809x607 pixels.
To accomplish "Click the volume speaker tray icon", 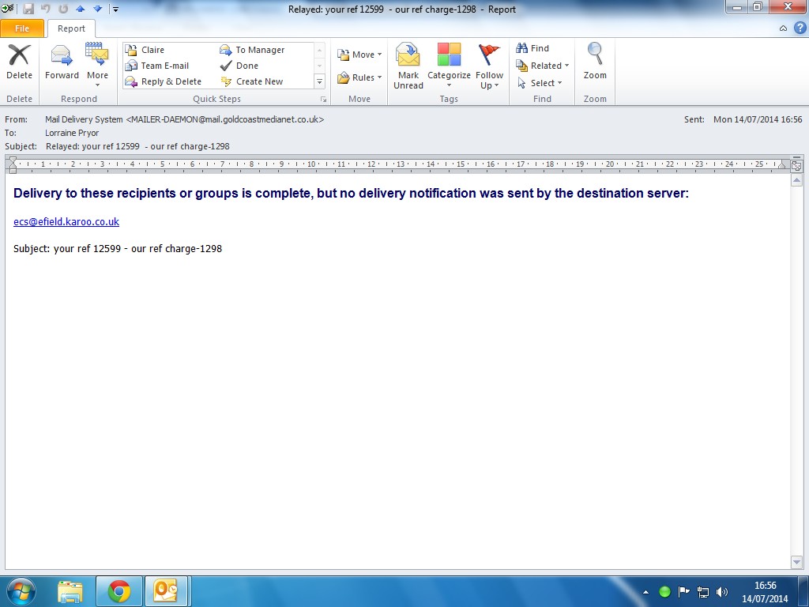I will pos(722,592).
